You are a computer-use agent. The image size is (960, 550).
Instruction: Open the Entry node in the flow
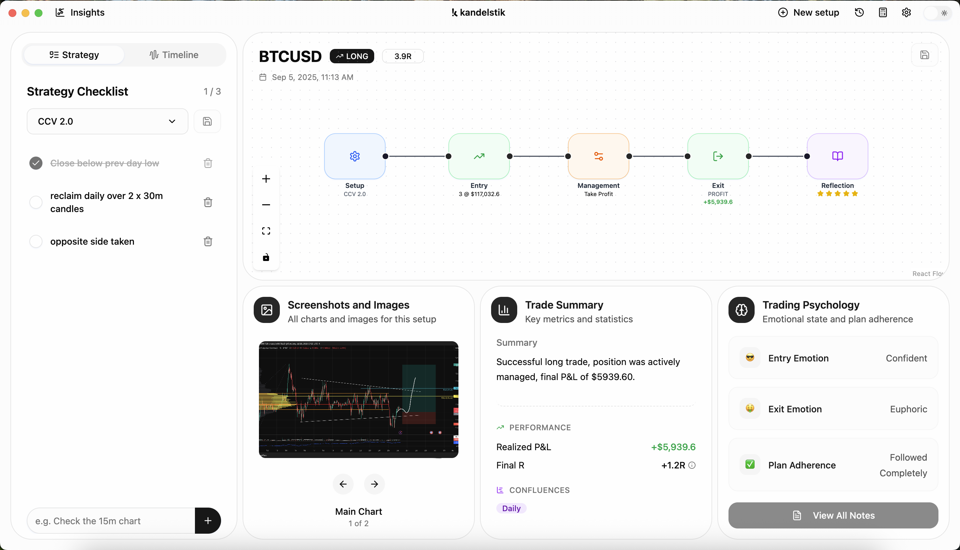click(x=479, y=156)
